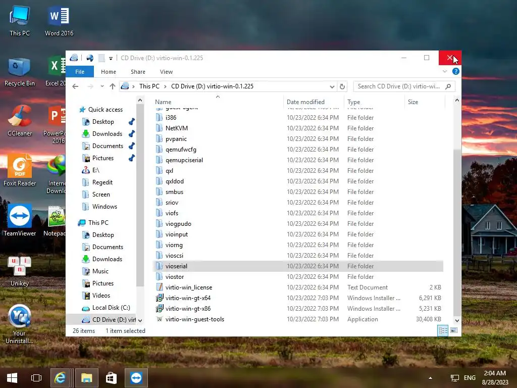Screen dimensions: 517x388
Task: Click the root chevron in the address bar
Action: pyautogui.click(x=133, y=86)
